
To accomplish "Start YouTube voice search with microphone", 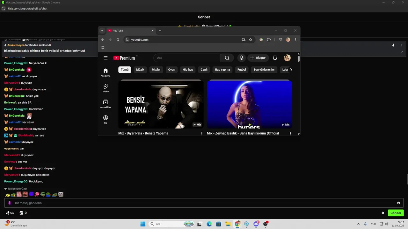I will pos(242,58).
